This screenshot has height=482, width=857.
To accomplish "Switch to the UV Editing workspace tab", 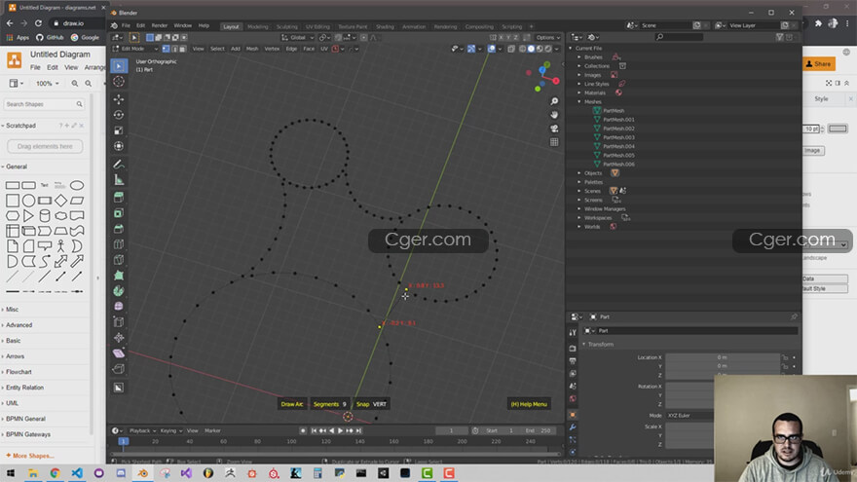I will 317,27.
